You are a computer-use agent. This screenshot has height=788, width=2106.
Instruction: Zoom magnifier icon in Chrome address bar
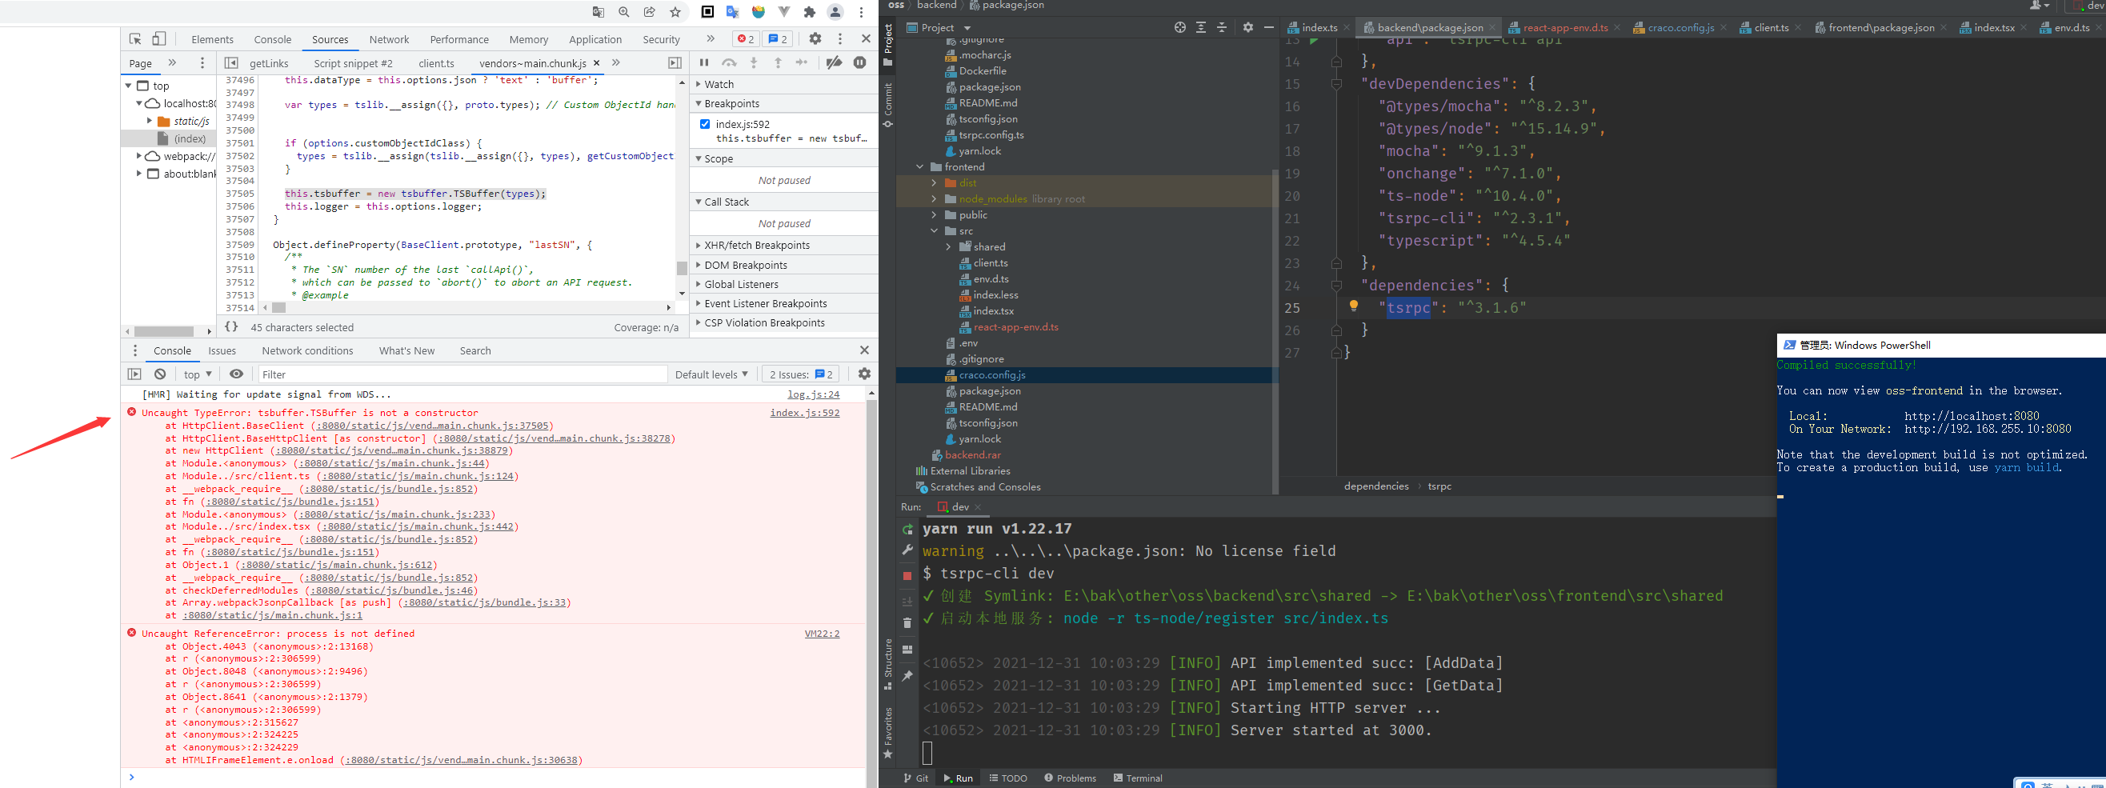[x=624, y=12]
